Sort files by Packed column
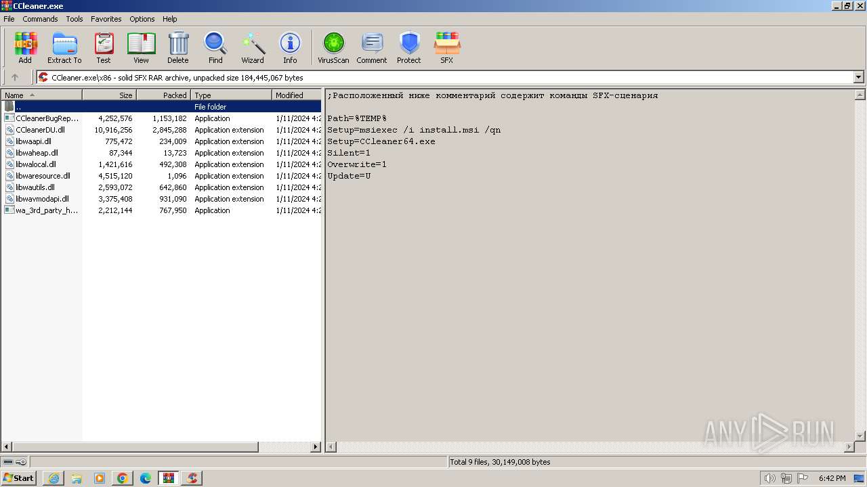Viewport: 867px width, 487px height. (x=164, y=95)
